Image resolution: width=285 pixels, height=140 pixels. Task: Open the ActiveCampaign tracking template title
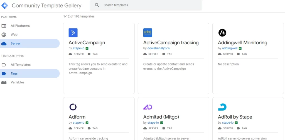(171, 43)
